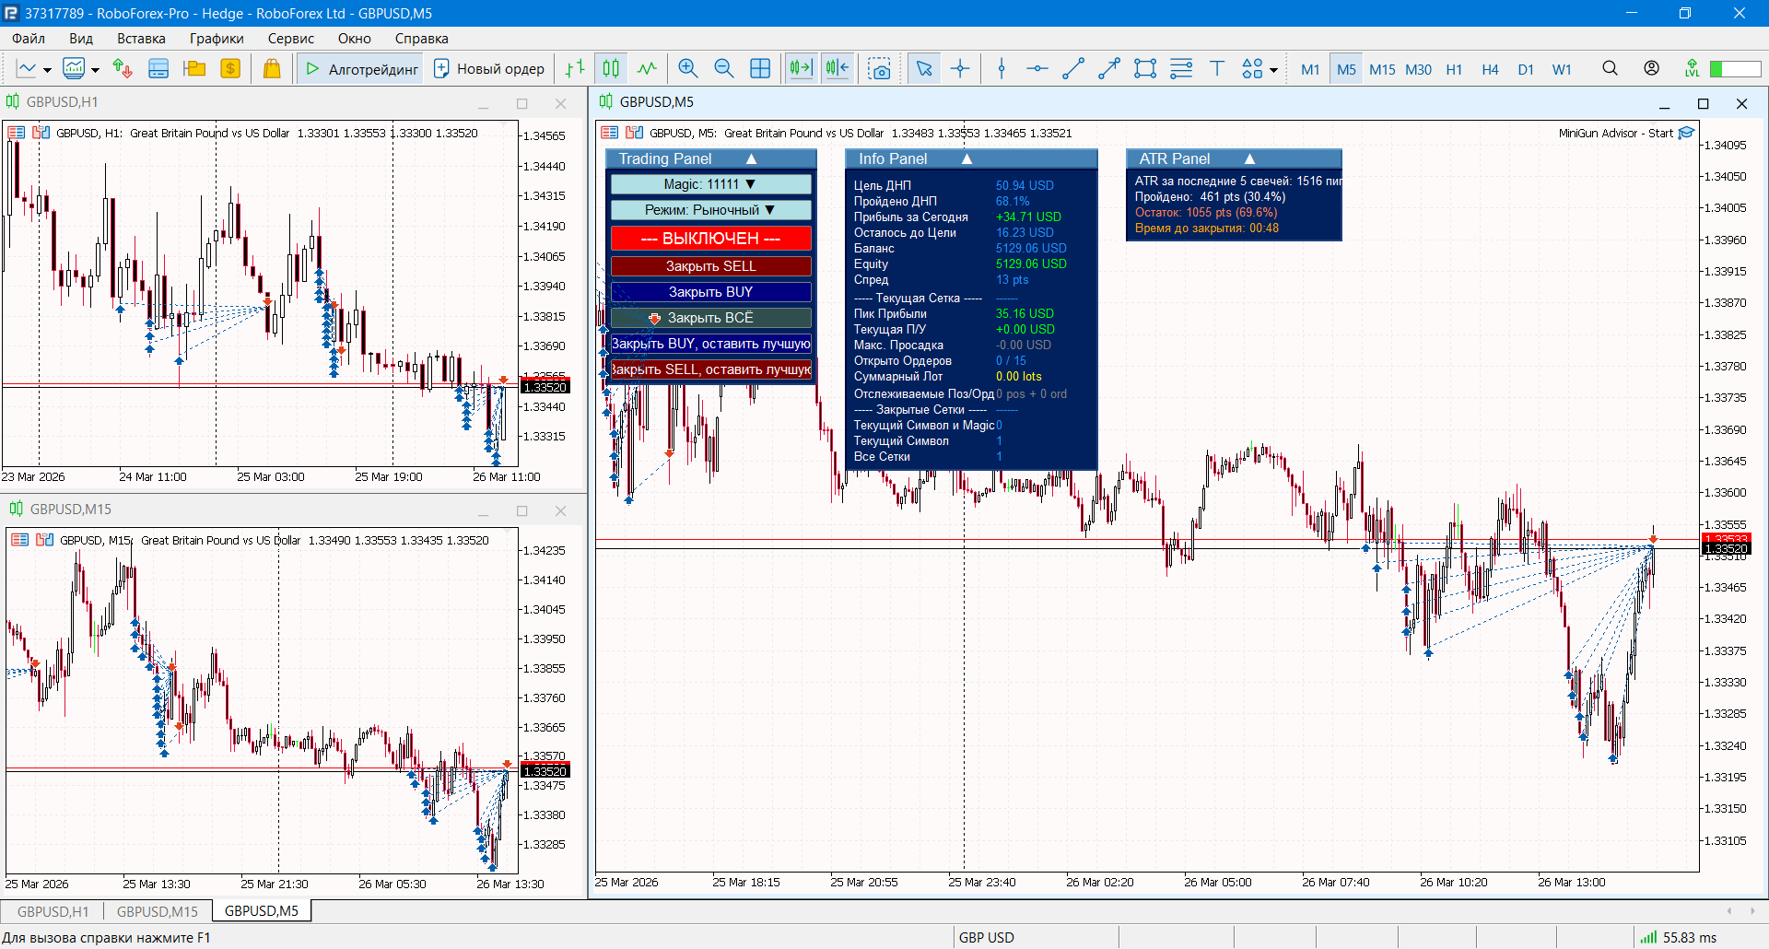Expand the shapes tool dropdown arrow
This screenshot has width=1769, height=949.
coord(1273,70)
